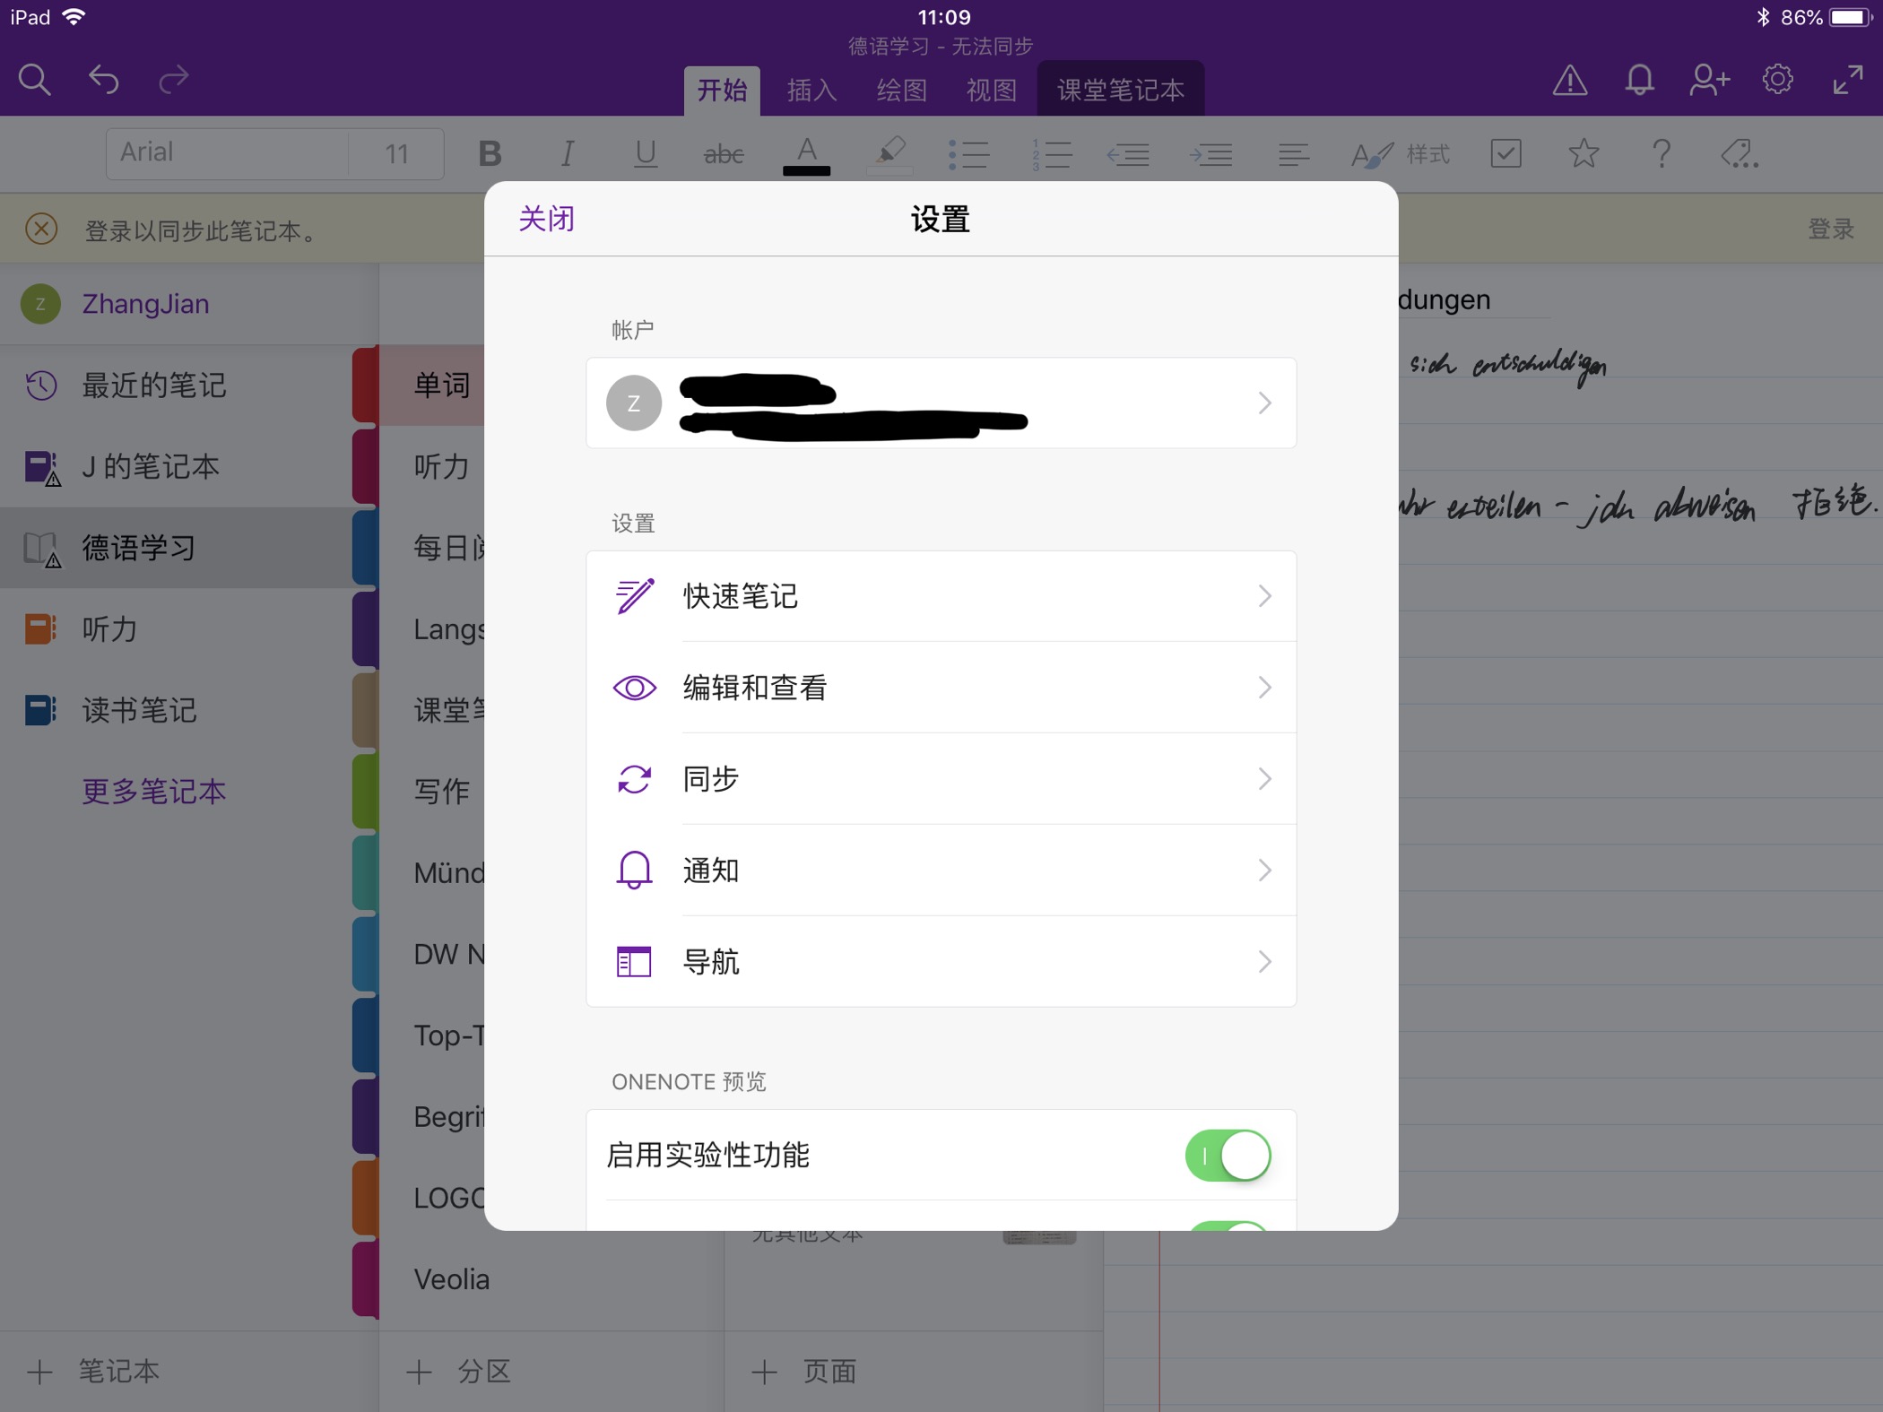The image size is (1883, 1412).
Task: Decrease indent icon
Action: [1128, 154]
